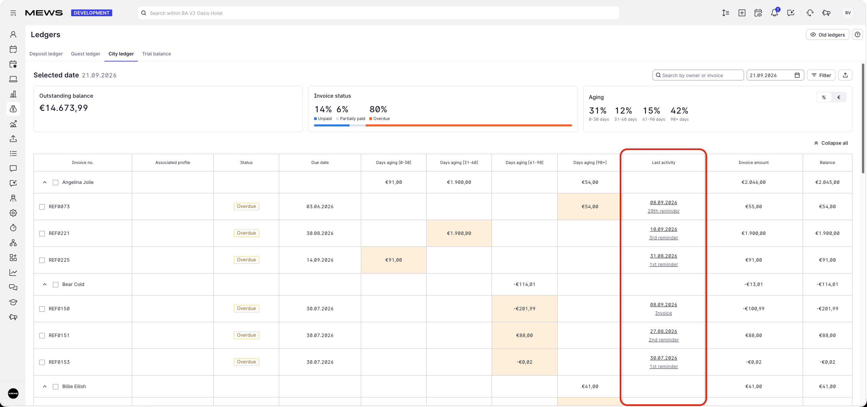The width and height of the screenshot is (867, 407).
Task: Click the global search bar
Action: [x=378, y=13]
